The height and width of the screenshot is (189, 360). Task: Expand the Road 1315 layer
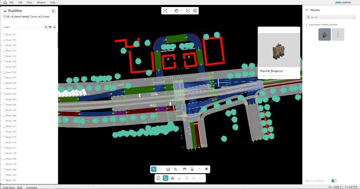pyautogui.click(x=2, y=56)
